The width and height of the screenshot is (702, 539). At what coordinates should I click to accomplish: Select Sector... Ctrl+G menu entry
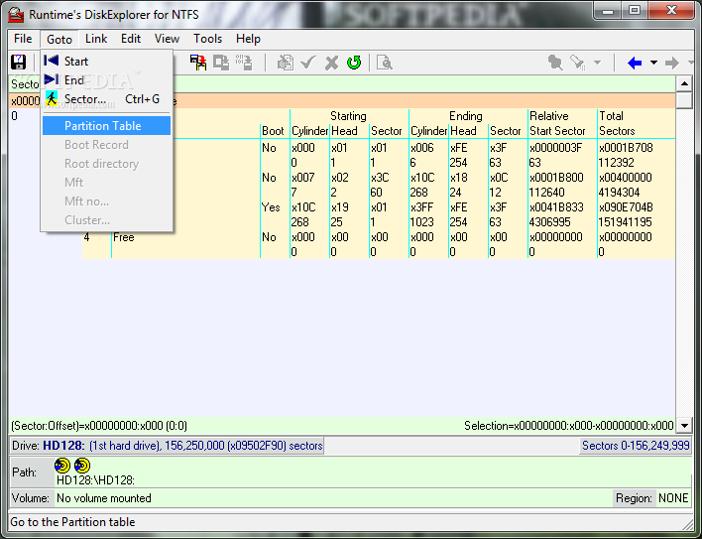106,98
